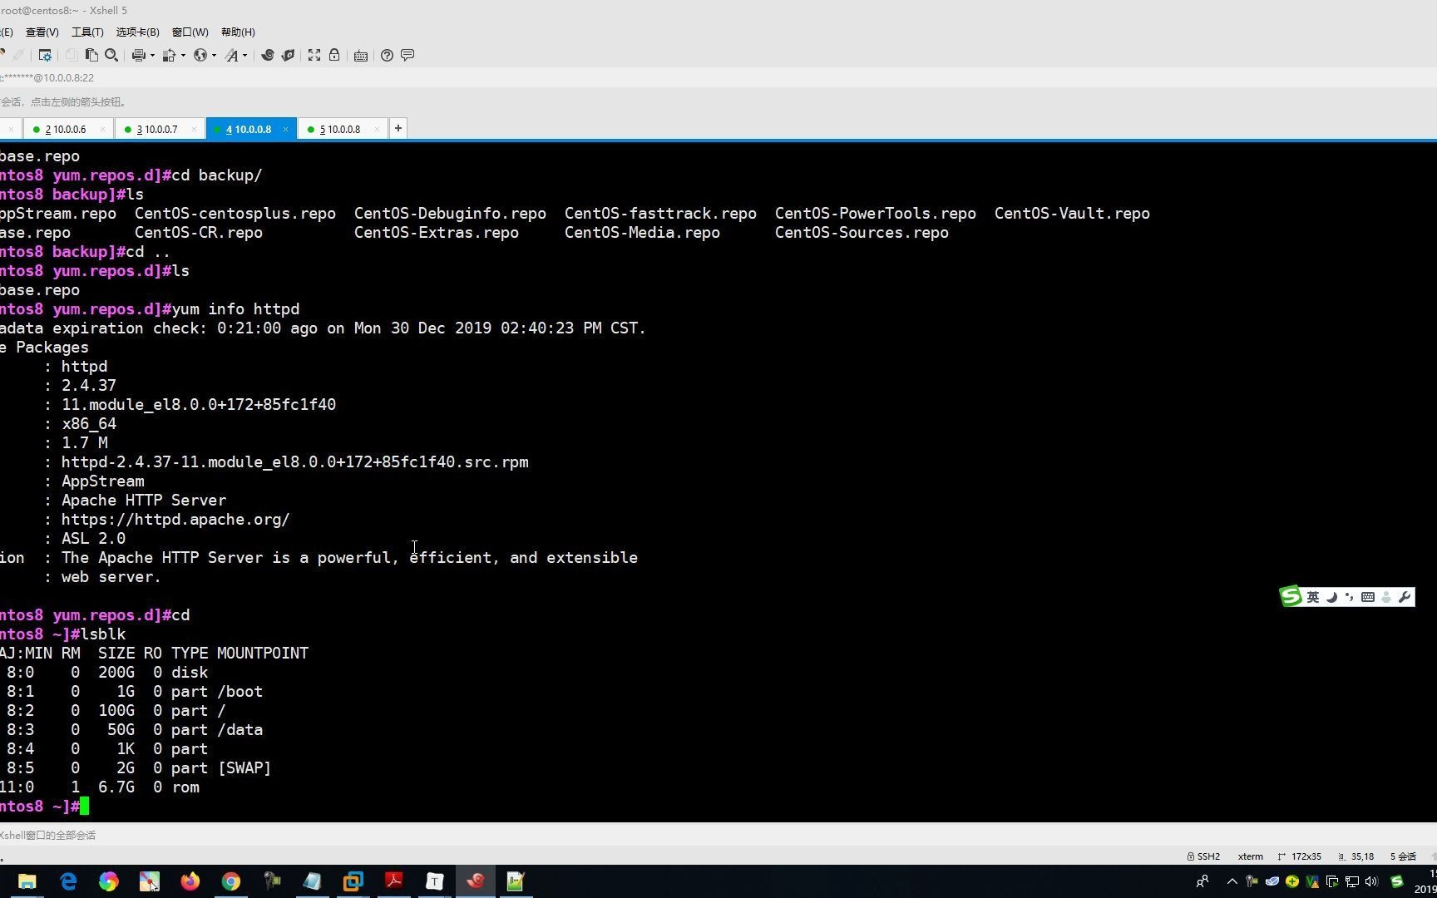1437x898 pixels.
Task: Toggle the moon half-width icon on IME bar
Action: point(1331,597)
